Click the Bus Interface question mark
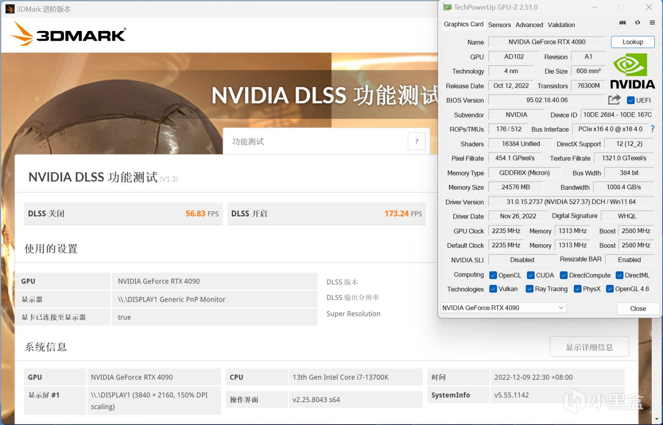 pyautogui.click(x=652, y=129)
